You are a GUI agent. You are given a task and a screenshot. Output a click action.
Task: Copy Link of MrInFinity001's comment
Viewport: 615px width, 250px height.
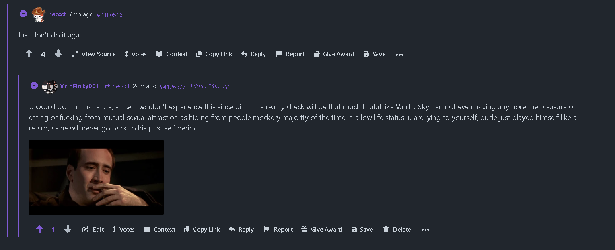point(202,230)
